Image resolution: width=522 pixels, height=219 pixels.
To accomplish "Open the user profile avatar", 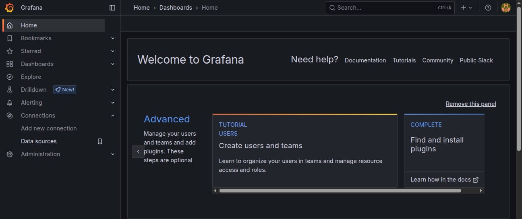I will coord(506,8).
